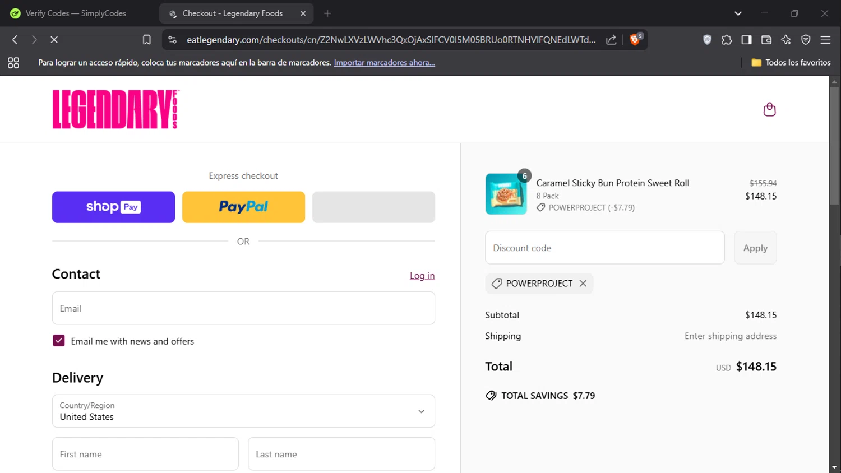Uncheck Email me with news and offers
841x473 pixels.
pyautogui.click(x=59, y=341)
